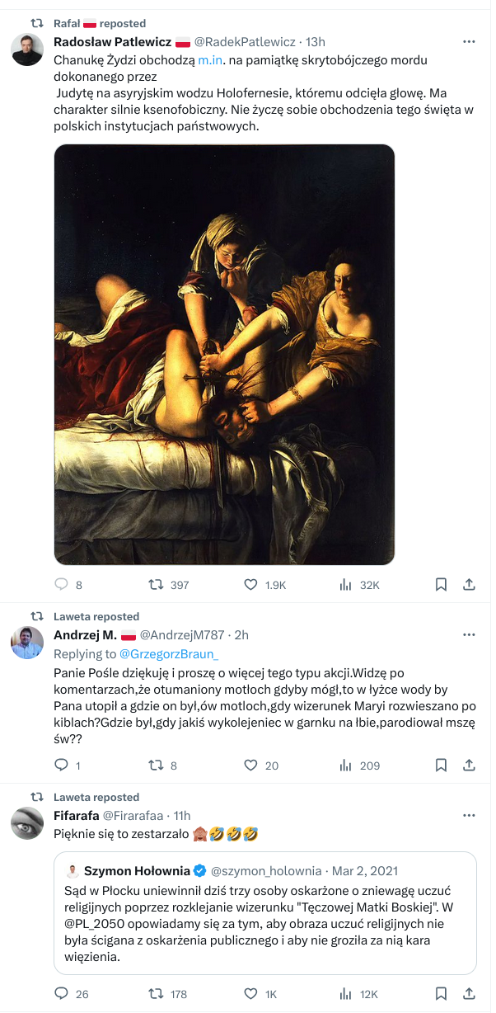Like the post with 1.9K likes

(x=251, y=585)
